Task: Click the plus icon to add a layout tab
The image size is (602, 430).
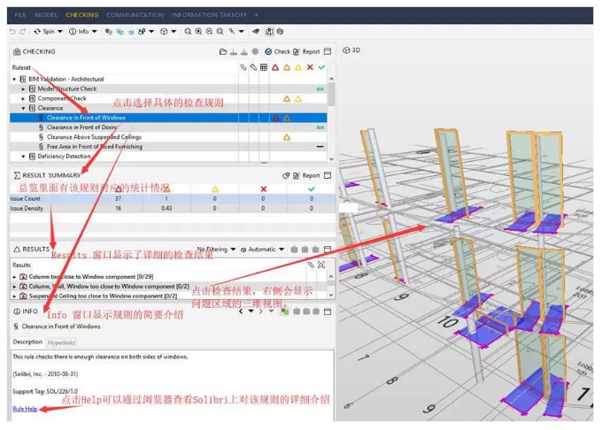Action: pos(257,15)
